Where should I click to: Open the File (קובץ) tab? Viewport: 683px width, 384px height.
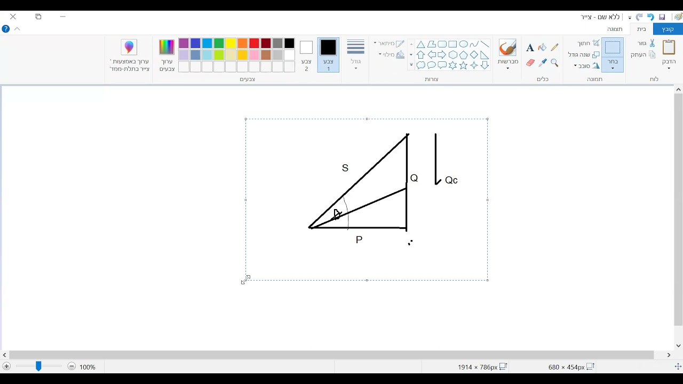pyautogui.click(x=668, y=29)
